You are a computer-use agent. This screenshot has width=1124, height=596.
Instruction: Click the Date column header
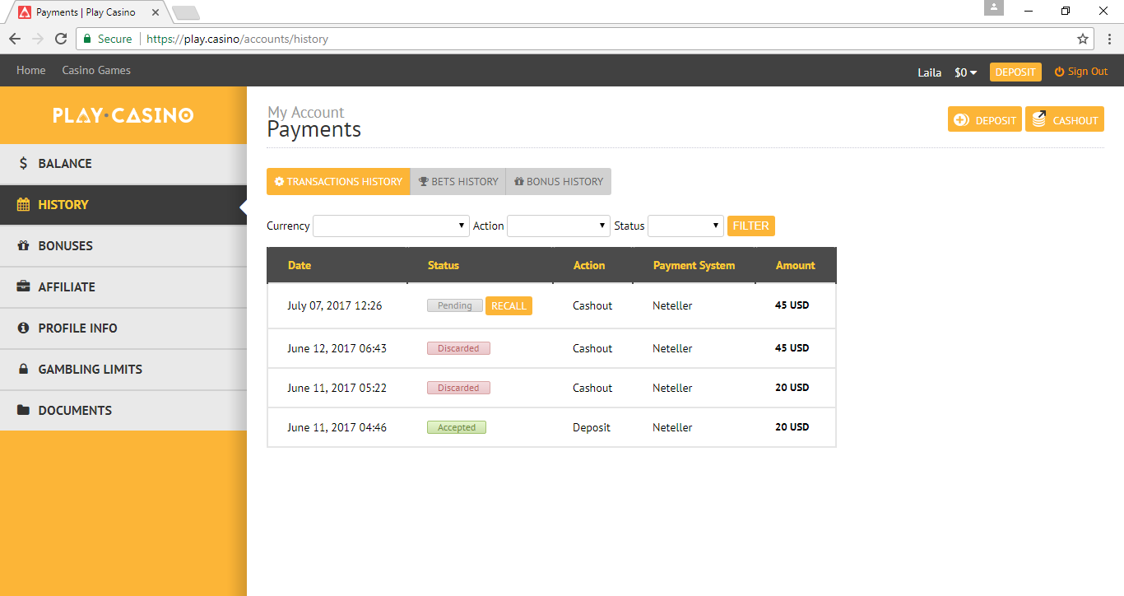pos(300,265)
